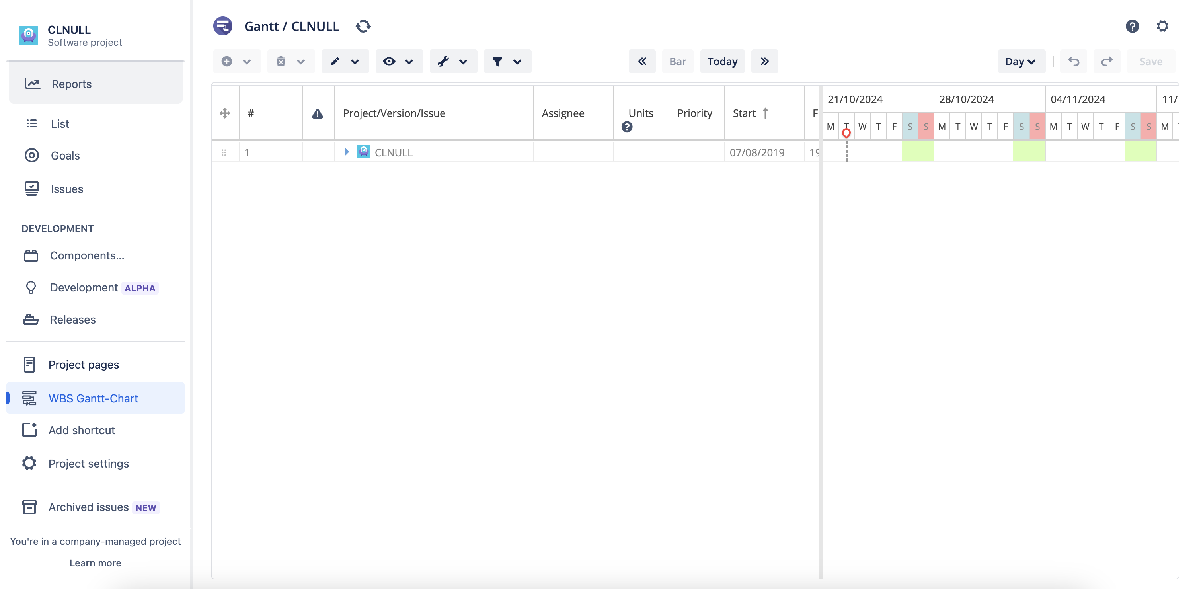Viewport: 1197px width, 589px height.
Task: Click the wrench tools icon
Action: click(x=444, y=61)
